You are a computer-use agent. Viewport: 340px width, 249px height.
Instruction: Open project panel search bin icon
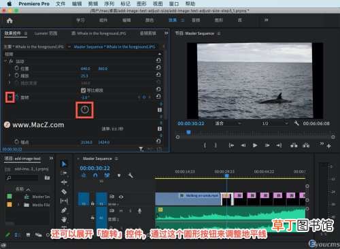click(x=47, y=178)
